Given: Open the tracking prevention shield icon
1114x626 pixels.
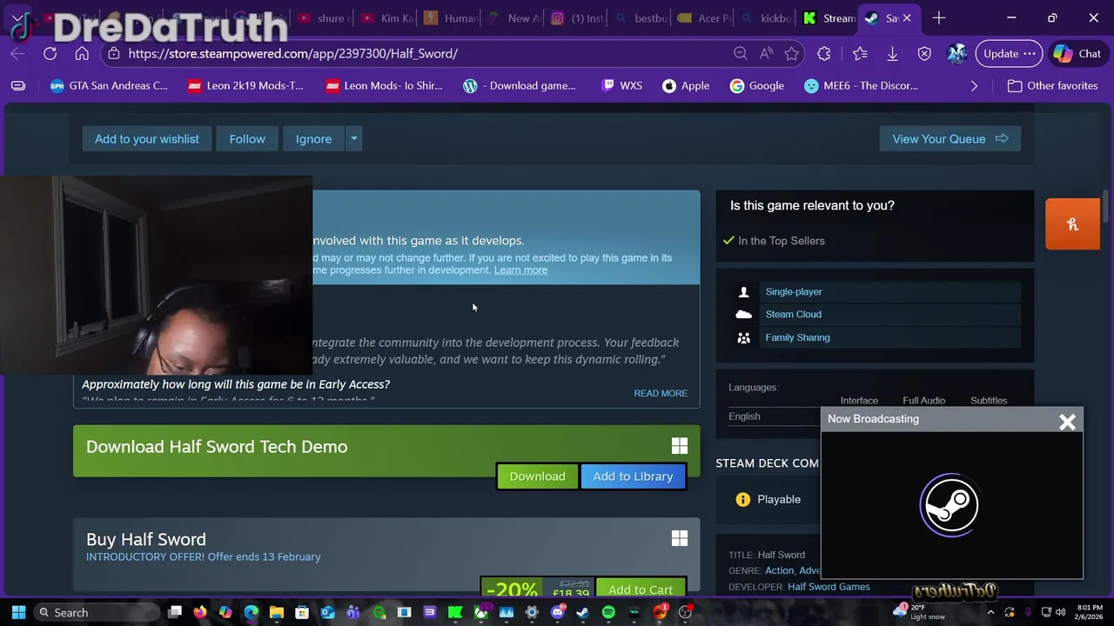Looking at the screenshot, I should 924,54.
